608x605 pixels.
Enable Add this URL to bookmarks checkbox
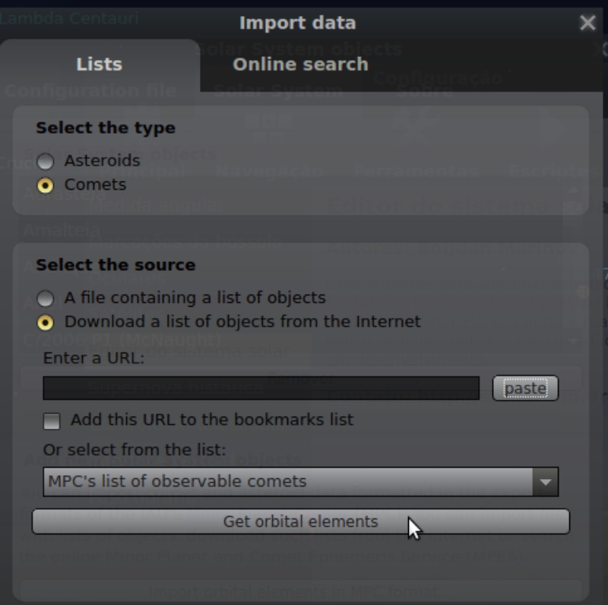coord(52,421)
